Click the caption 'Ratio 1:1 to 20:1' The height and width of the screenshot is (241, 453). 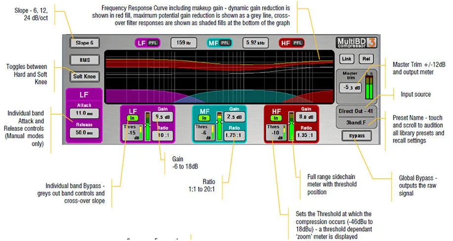[x=202, y=186]
